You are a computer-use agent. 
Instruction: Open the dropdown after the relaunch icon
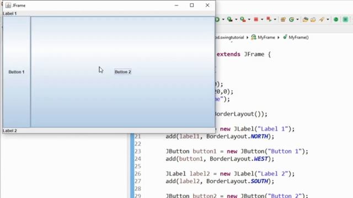(x=275, y=20)
